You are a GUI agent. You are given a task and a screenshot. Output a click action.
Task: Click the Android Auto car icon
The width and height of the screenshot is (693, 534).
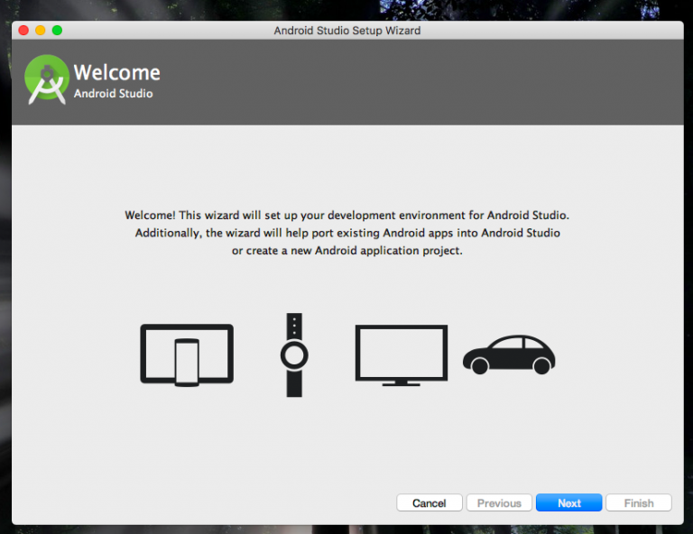(509, 354)
